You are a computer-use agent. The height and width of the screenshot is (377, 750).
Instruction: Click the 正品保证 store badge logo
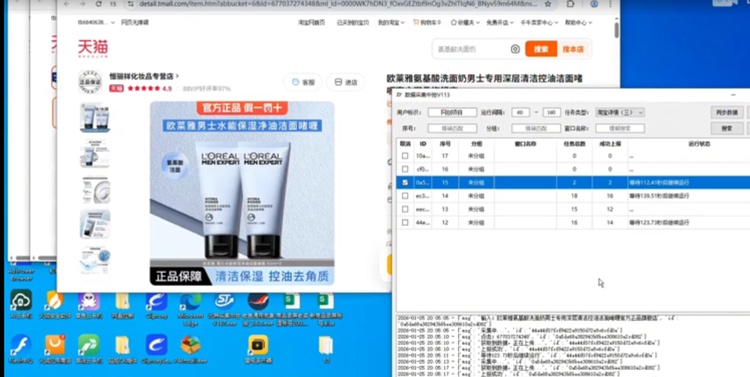click(90, 82)
